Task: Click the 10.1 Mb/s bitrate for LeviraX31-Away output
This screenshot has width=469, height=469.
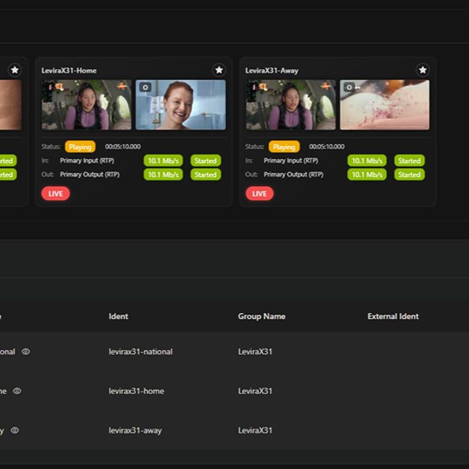Action: tap(367, 175)
